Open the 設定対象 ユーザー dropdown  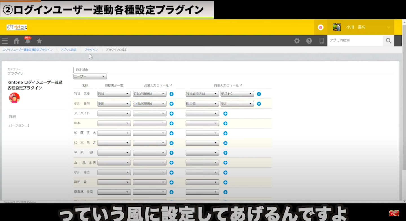coord(90,77)
